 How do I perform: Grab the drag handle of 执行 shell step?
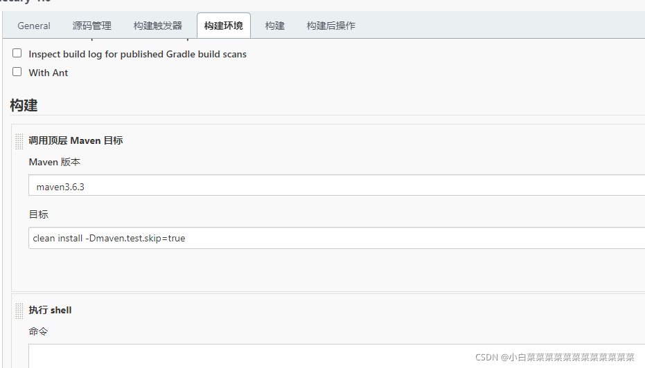(x=19, y=311)
